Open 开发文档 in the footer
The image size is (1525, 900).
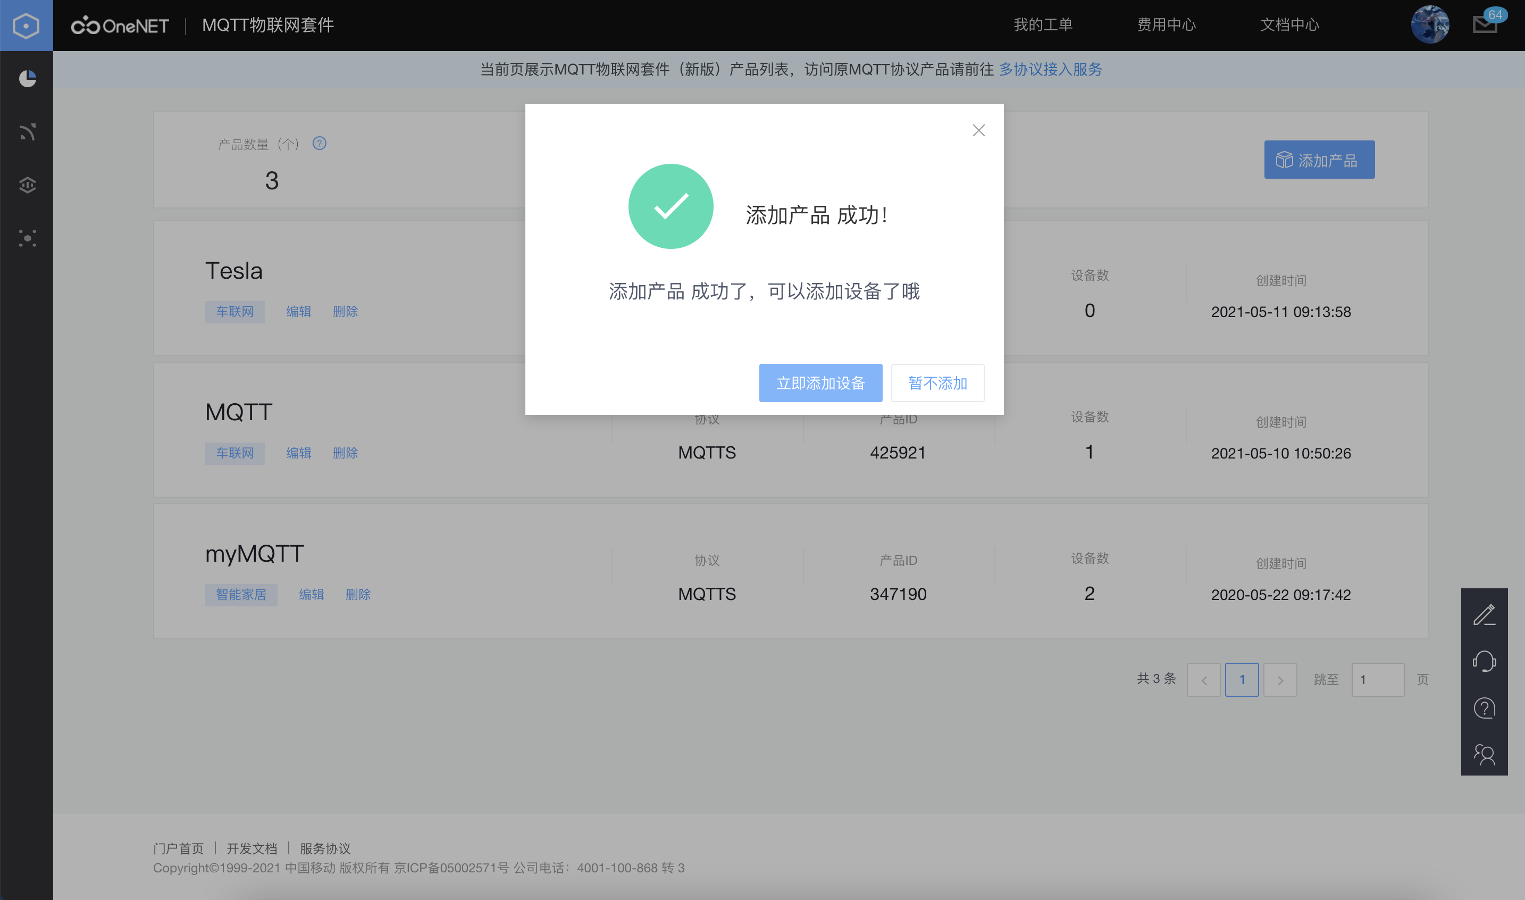click(x=252, y=848)
